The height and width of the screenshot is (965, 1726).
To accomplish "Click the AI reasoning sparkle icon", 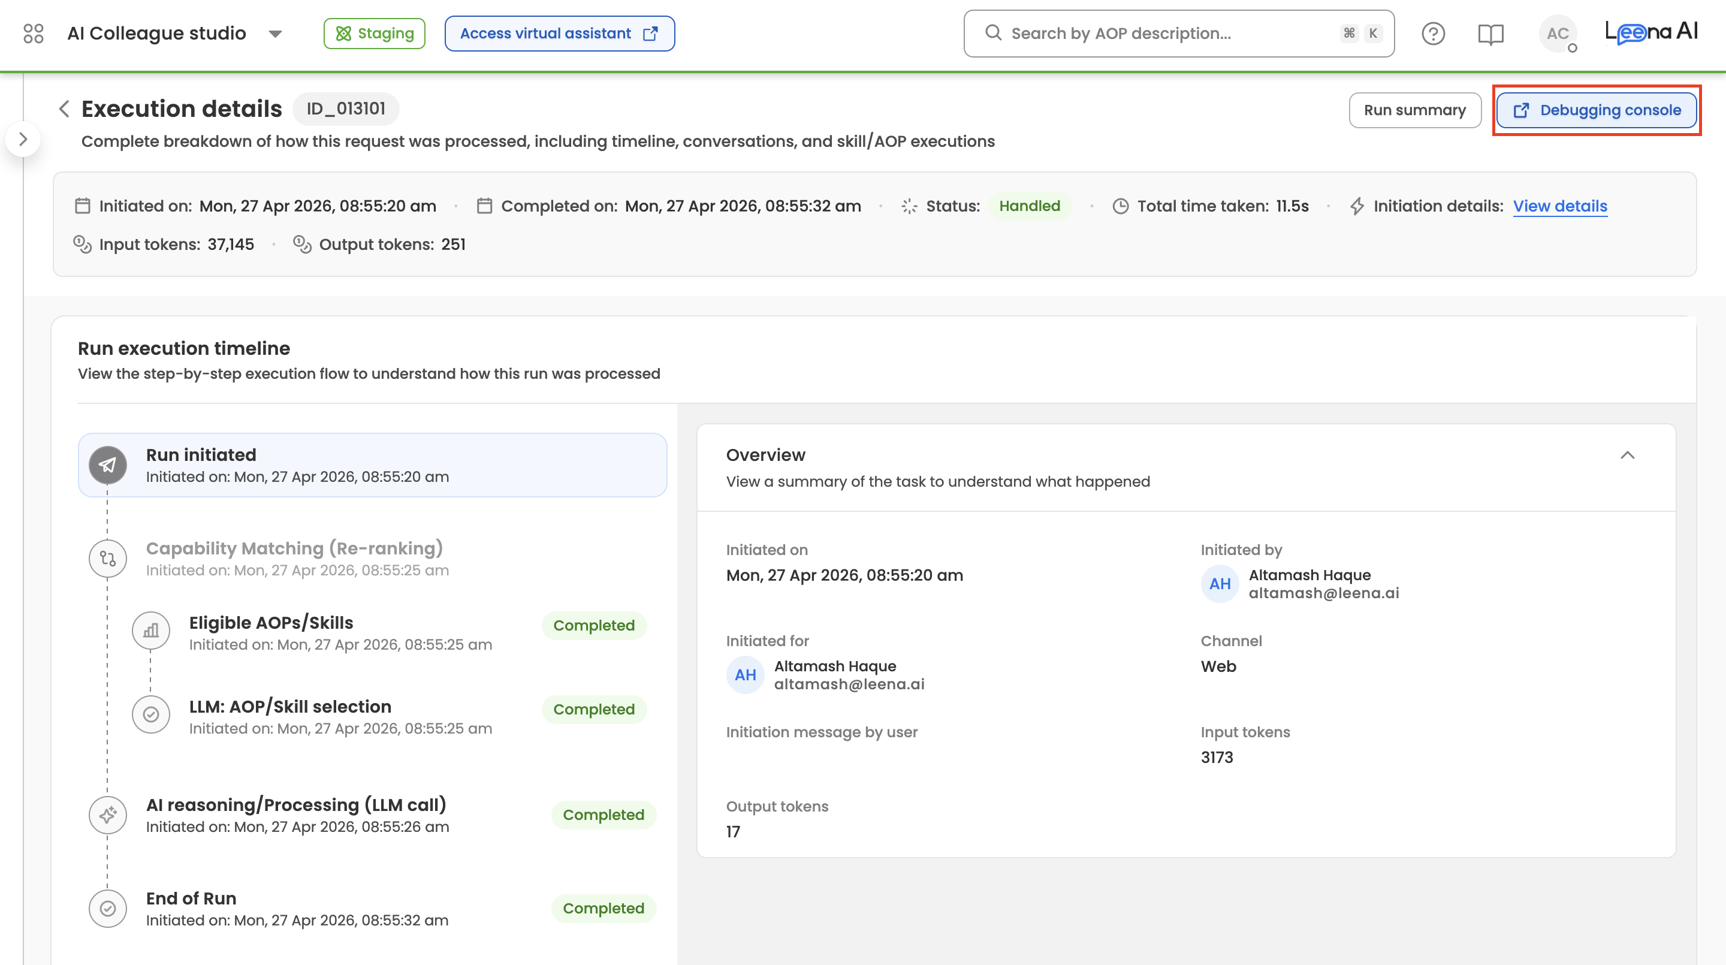I will pyautogui.click(x=108, y=815).
